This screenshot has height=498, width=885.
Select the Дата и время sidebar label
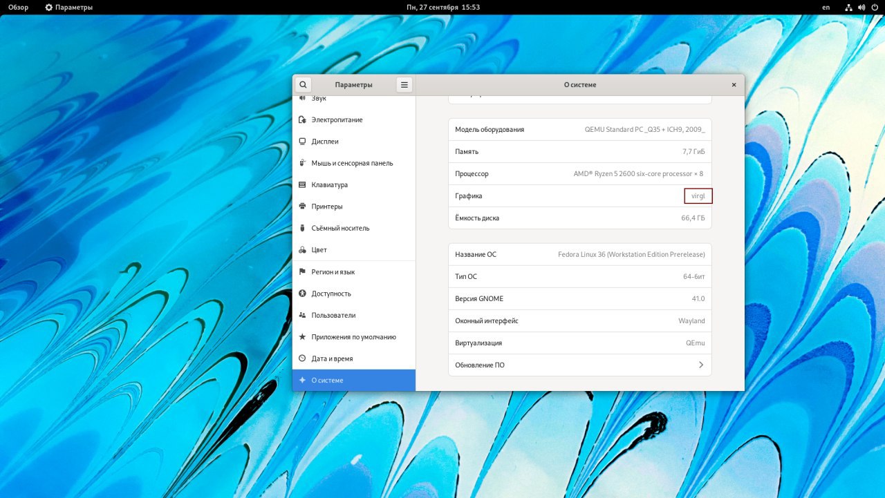point(332,359)
